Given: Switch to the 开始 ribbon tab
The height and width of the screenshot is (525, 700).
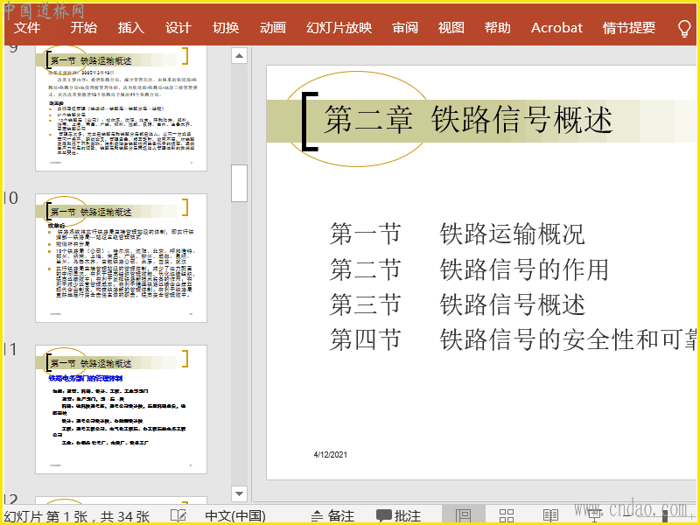Looking at the screenshot, I should tap(83, 28).
